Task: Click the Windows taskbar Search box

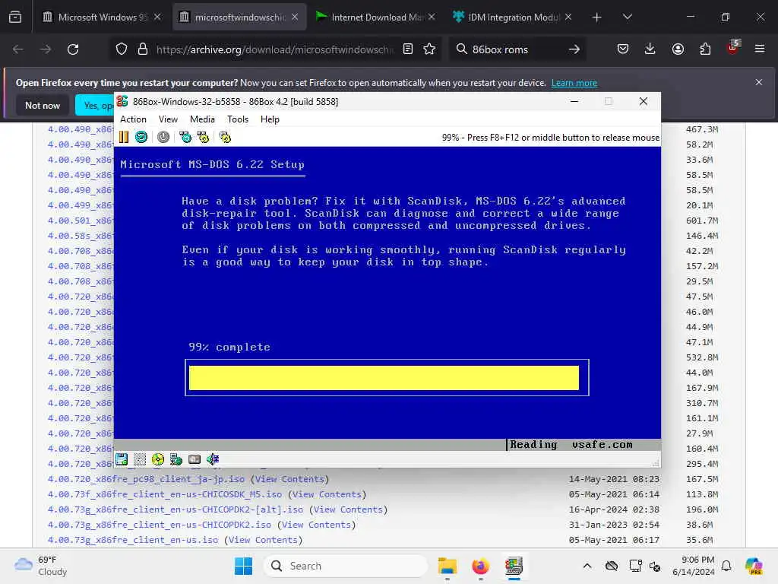Action: click(x=346, y=566)
